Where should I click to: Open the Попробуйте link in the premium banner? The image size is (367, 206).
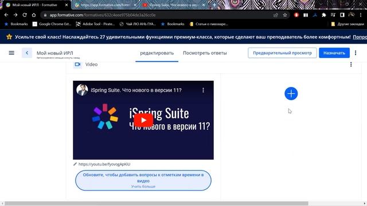click(360, 37)
